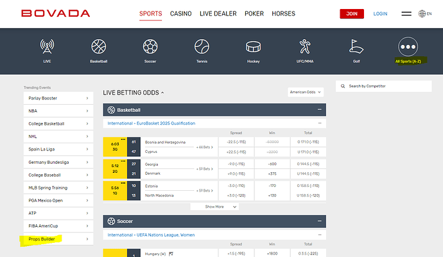Click the LOGIN link
This screenshot has width=443, height=257.
[x=380, y=13]
